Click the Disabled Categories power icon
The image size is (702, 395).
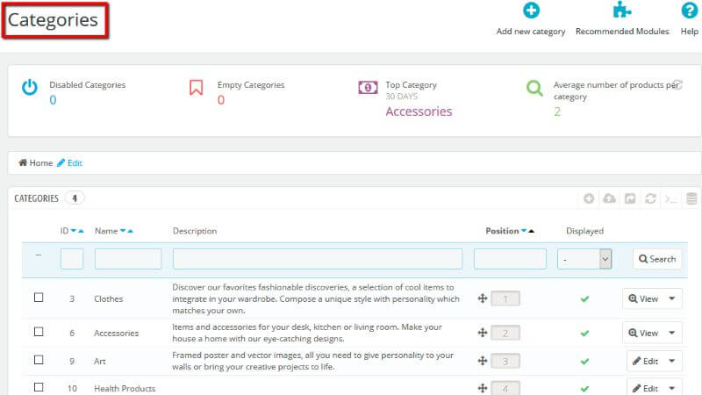30,87
